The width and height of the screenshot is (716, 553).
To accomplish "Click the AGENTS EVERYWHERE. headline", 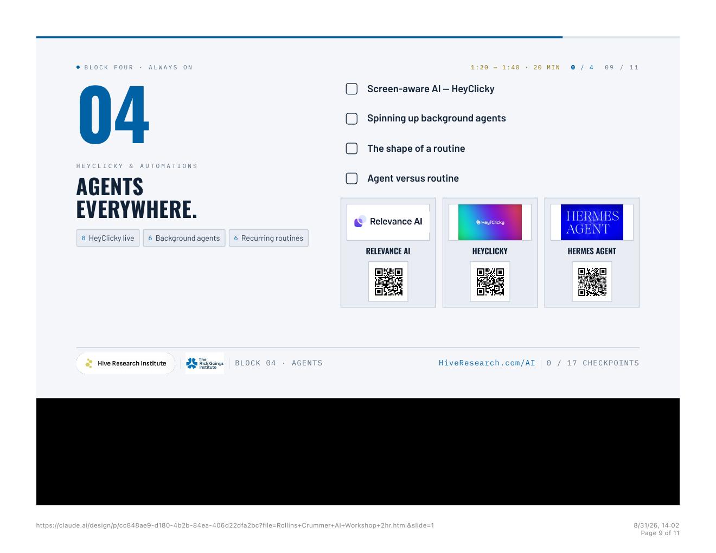I will [x=137, y=198].
